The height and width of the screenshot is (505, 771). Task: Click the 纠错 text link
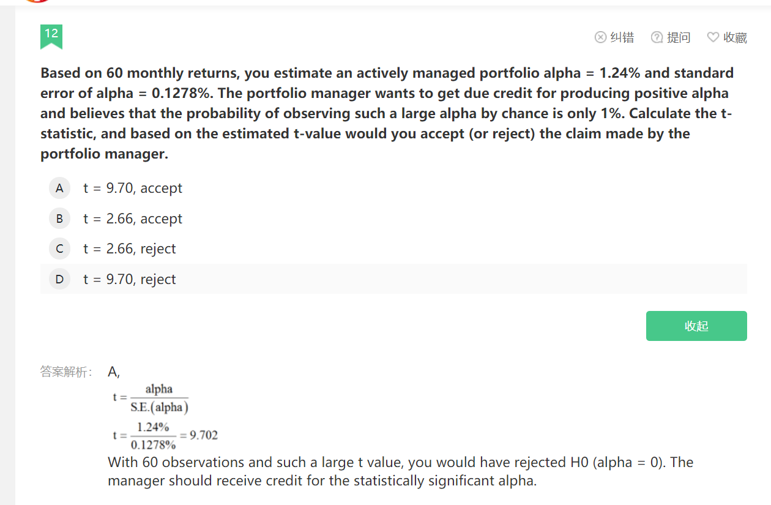click(622, 38)
